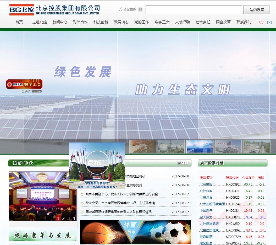The width and height of the screenshot is (276, 245).
Task: Switch news slideshow to slide 4
Action: [74, 218]
